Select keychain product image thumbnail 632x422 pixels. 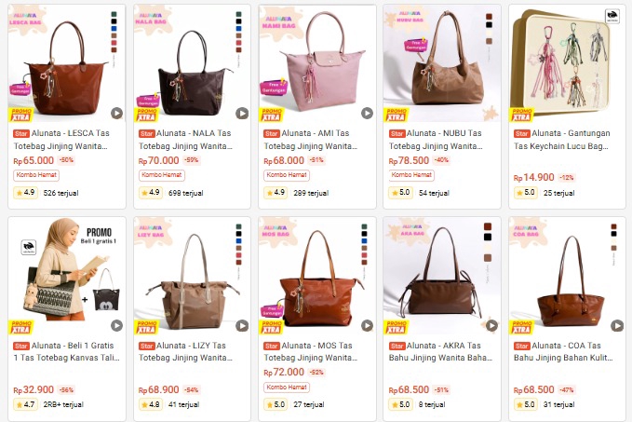coord(567,63)
